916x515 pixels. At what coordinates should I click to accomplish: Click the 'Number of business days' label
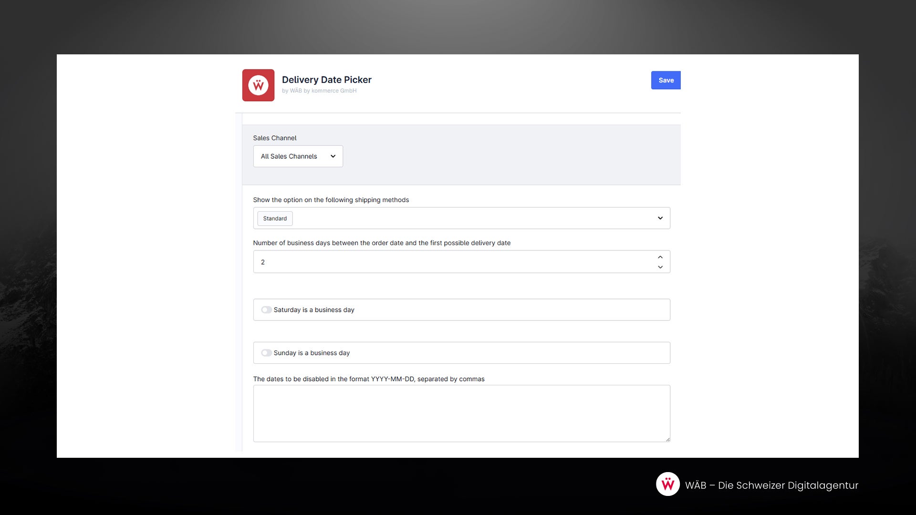pos(382,243)
